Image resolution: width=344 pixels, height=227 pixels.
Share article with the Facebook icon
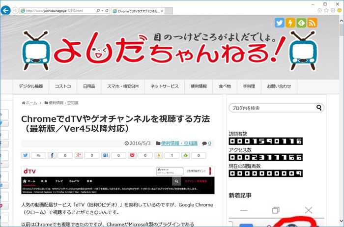pyautogui.click(x=52, y=155)
